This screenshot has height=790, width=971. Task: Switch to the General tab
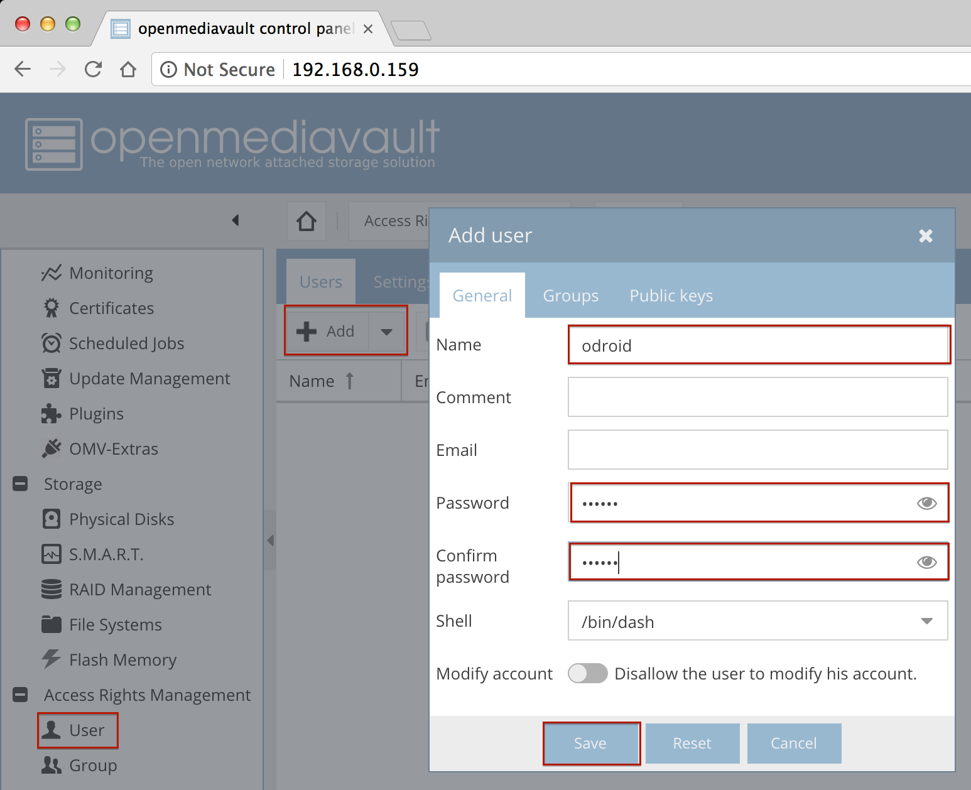point(482,295)
